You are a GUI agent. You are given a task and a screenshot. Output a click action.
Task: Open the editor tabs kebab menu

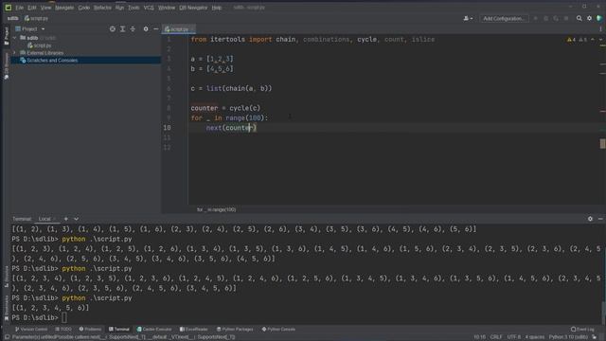pos(600,29)
